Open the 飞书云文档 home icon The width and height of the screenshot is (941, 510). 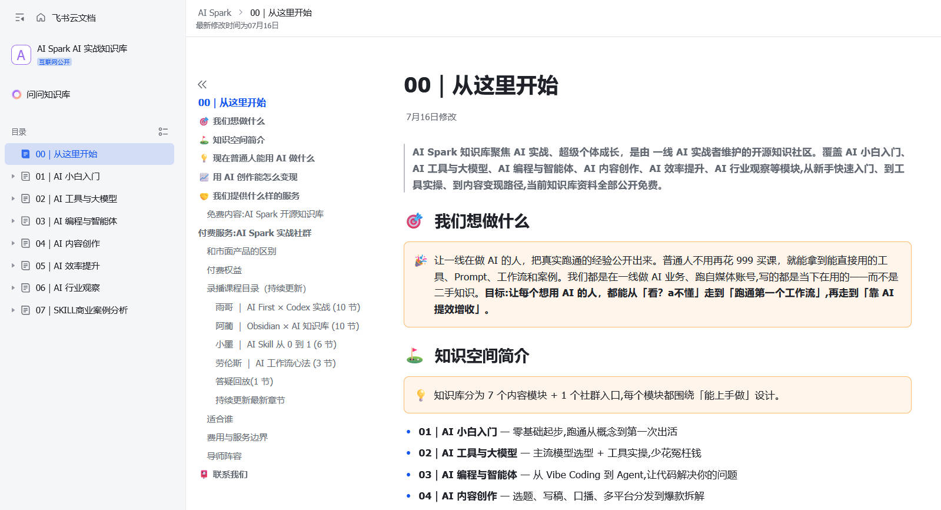coord(41,18)
